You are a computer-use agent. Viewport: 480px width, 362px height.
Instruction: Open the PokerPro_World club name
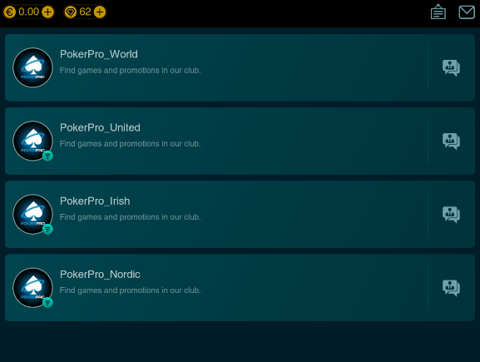98,54
